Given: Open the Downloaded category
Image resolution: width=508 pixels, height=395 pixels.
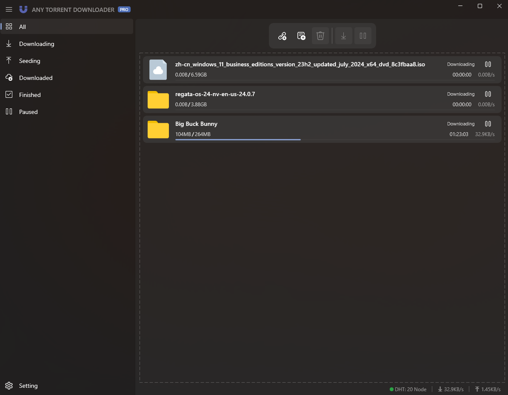Looking at the screenshot, I should pos(67,78).
